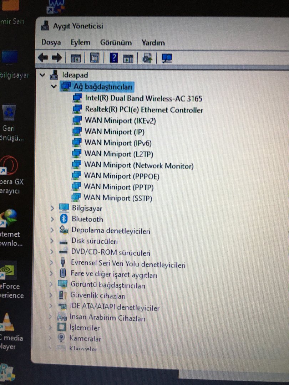This screenshot has height=385, width=289.
Task: Select İnsan Arabirim Cihazları label
Action: (107, 318)
